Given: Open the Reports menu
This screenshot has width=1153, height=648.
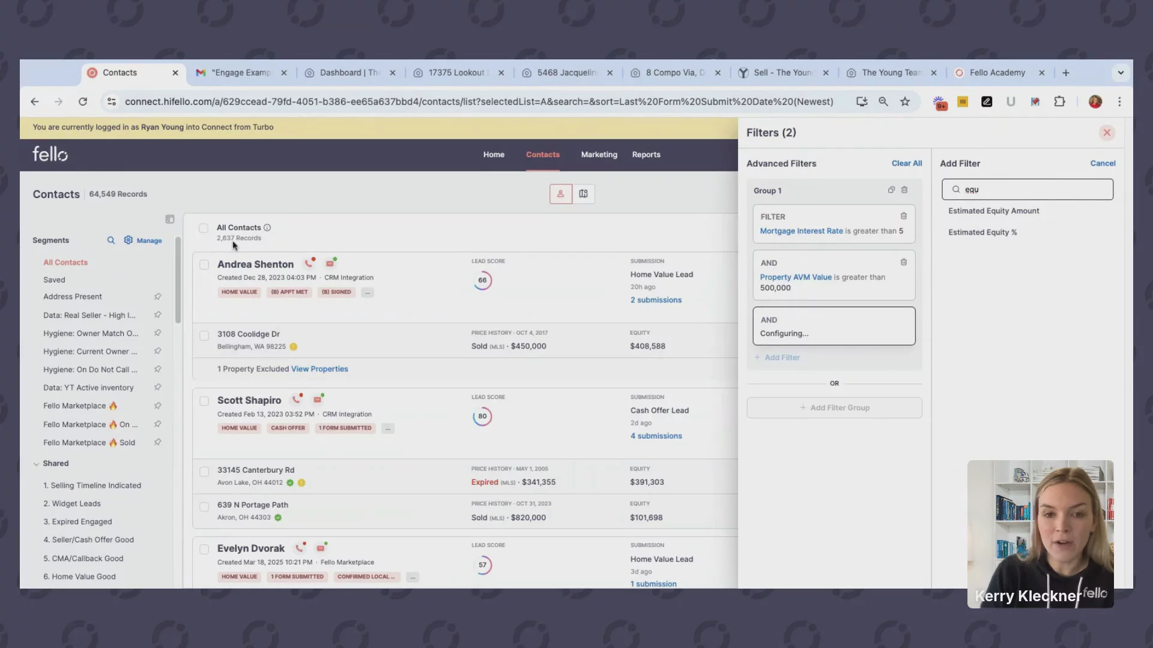Looking at the screenshot, I should (x=646, y=154).
